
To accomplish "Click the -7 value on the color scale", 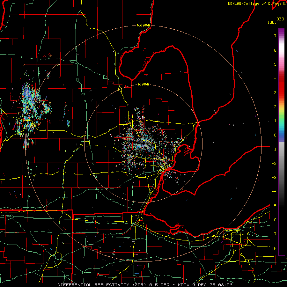I will (274, 234).
